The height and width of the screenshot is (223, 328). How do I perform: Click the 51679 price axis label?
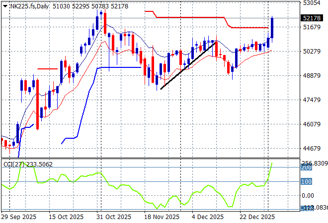(312, 27)
